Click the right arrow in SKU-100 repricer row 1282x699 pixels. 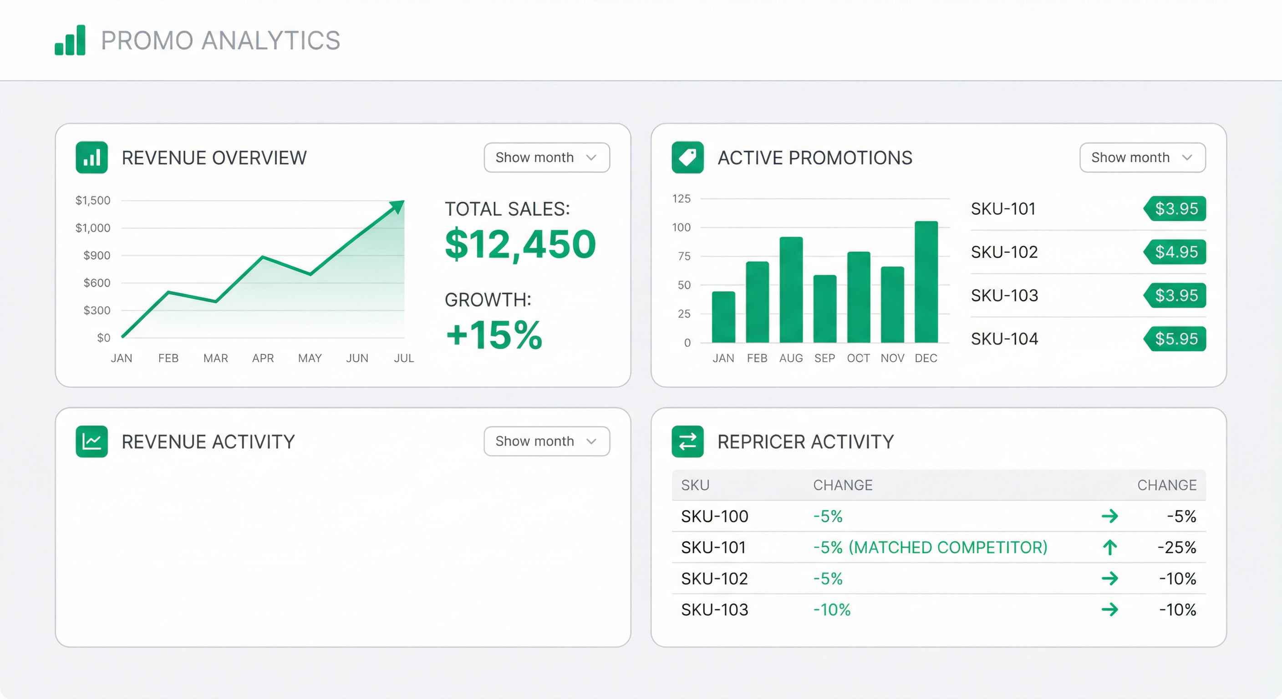(x=1110, y=516)
